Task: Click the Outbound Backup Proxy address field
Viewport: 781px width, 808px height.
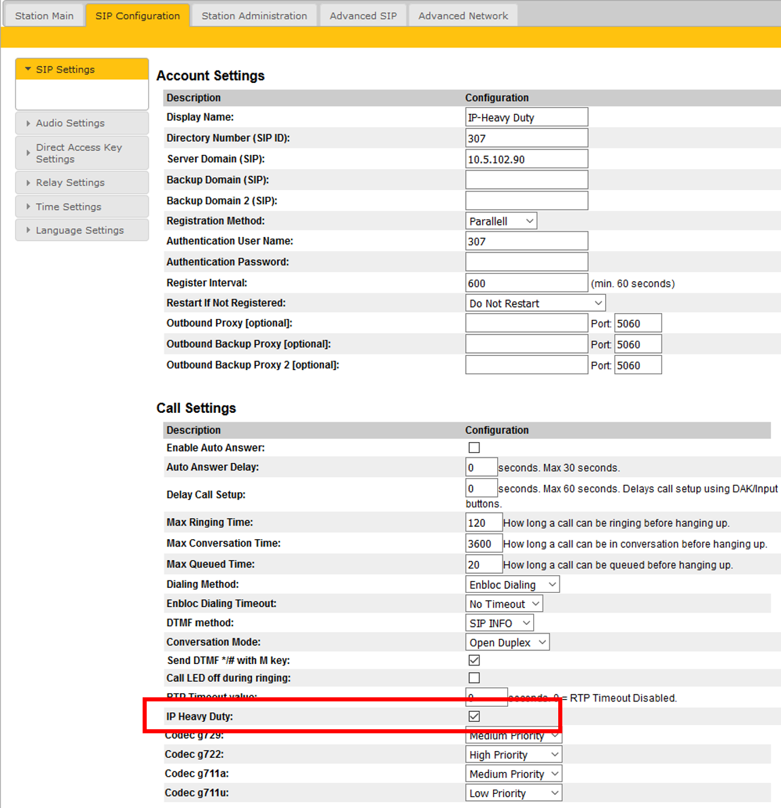Action: point(526,344)
